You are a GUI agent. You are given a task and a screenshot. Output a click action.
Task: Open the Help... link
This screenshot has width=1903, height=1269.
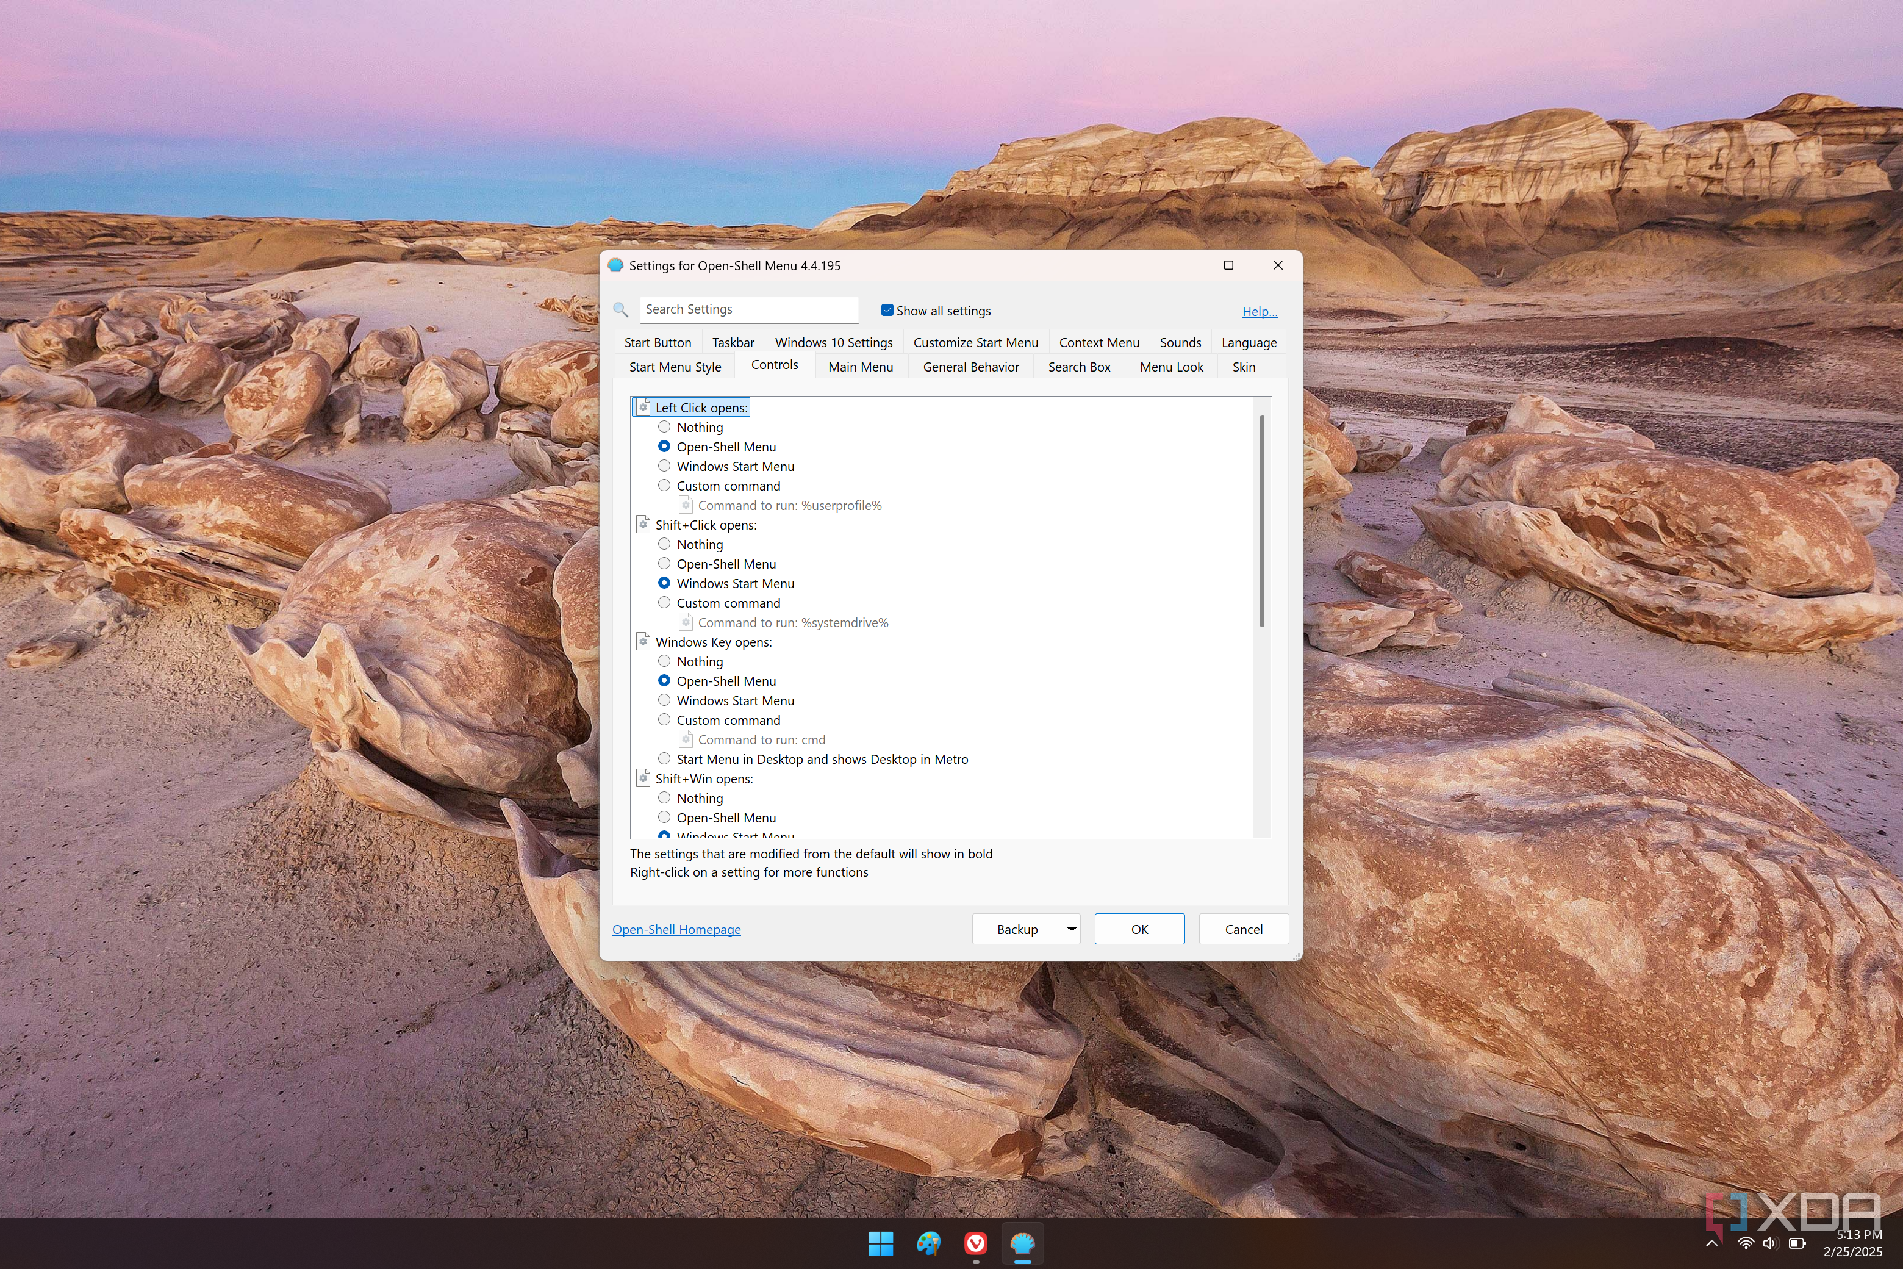(x=1260, y=311)
